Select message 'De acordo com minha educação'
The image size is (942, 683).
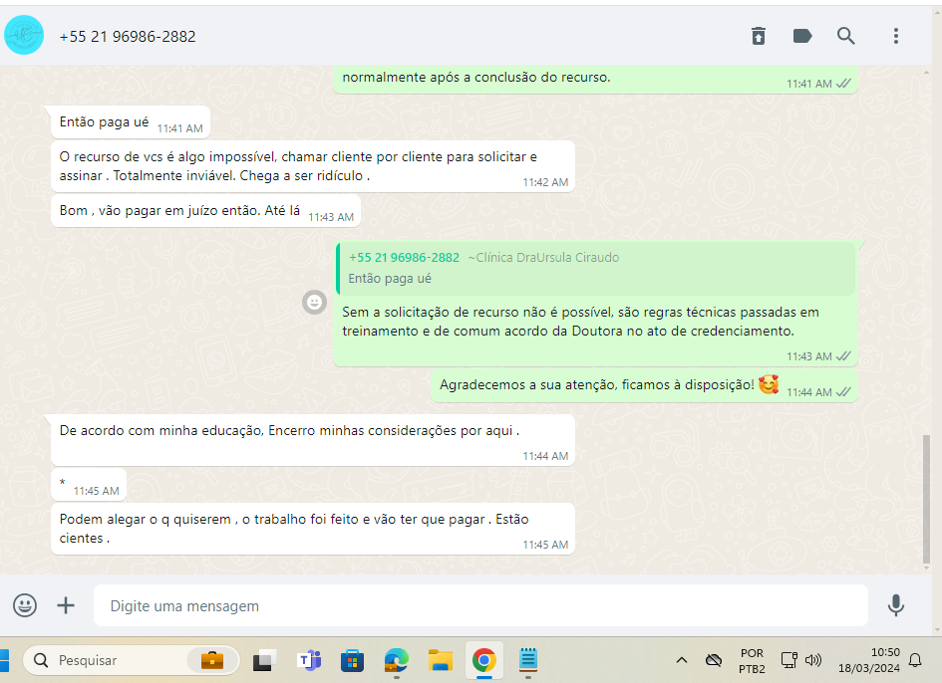pos(313,440)
